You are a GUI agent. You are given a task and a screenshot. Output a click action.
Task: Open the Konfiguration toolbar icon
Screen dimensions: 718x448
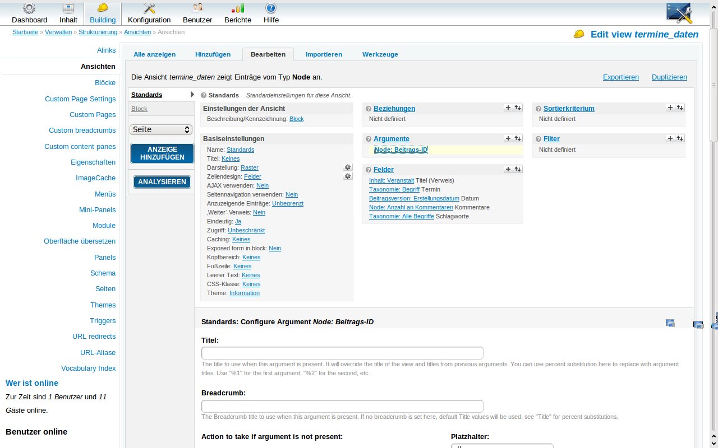click(149, 13)
